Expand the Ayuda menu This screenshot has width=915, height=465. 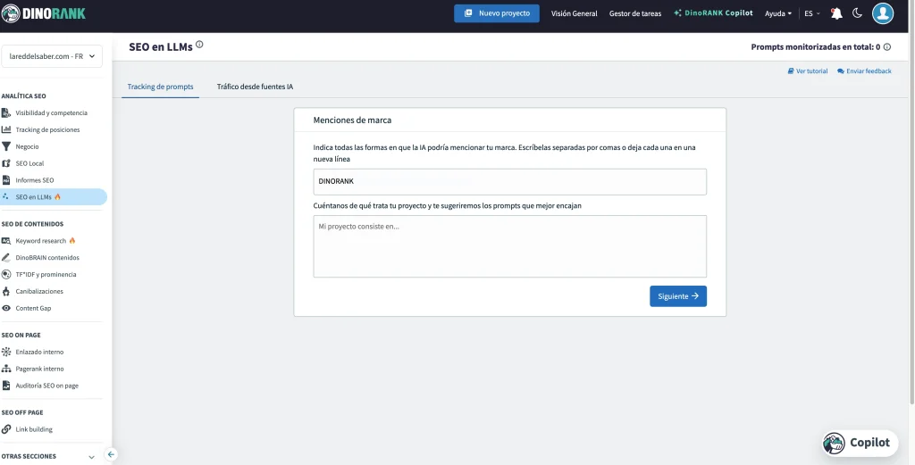(777, 13)
